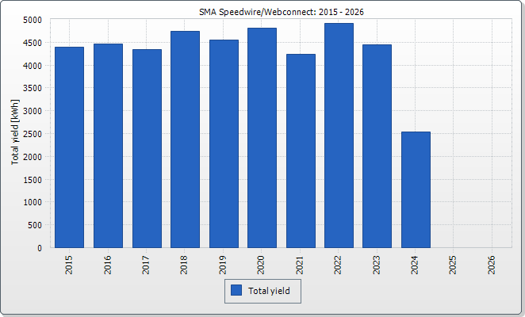This screenshot has width=525, height=317.
Task: Click the 5000 value on y-axis
Action: click(32, 20)
